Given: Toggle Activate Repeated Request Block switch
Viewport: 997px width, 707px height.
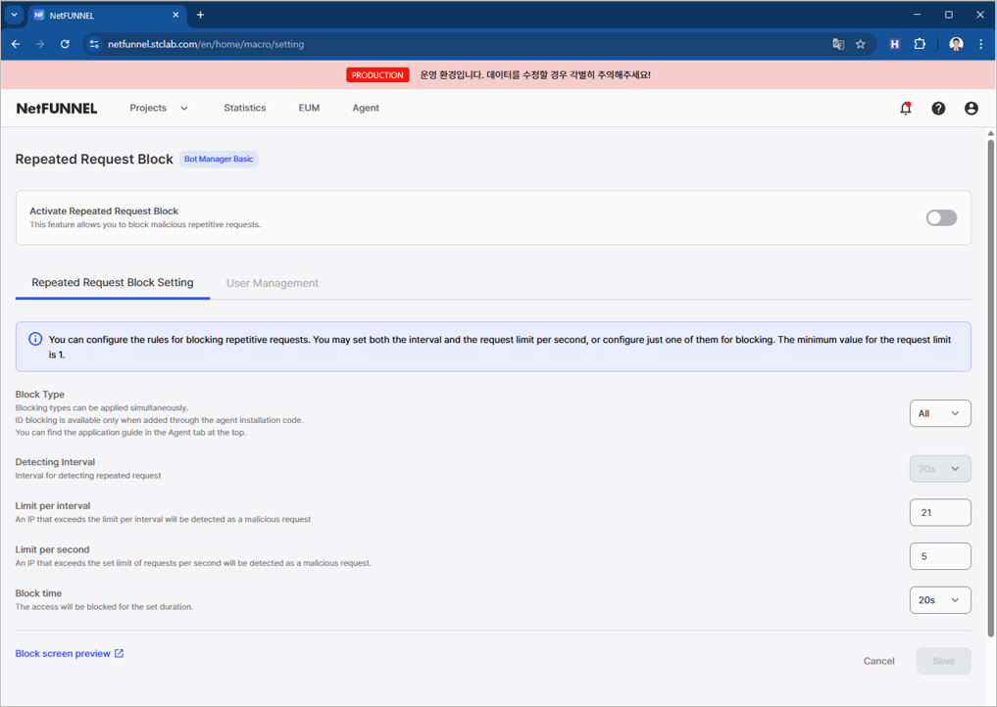Looking at the screenshot, I should click(941, 218).
